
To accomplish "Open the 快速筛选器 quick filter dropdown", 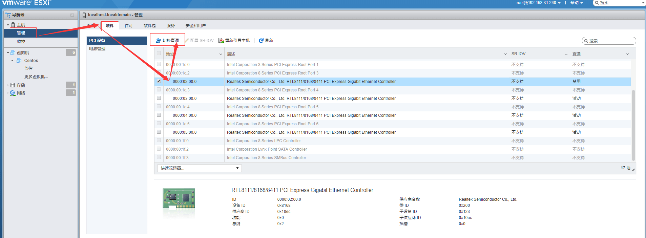I will click(199, 168).
